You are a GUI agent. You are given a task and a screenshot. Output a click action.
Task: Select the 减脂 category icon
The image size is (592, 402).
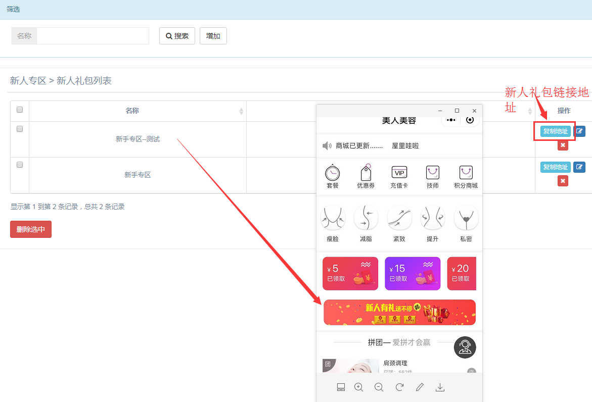pyautogui.click(x=366, y=218)
